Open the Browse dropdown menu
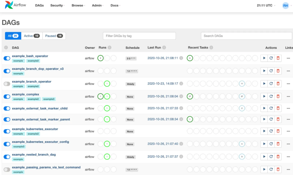The image size is (293, 175). 78,6
